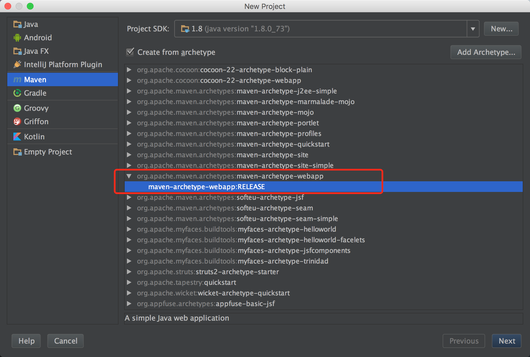The width and height of the screenshot is (530, 357).
Task: Toggle Create from archetype checkbox
Action: pyautogui.click(x=130, y=52)
